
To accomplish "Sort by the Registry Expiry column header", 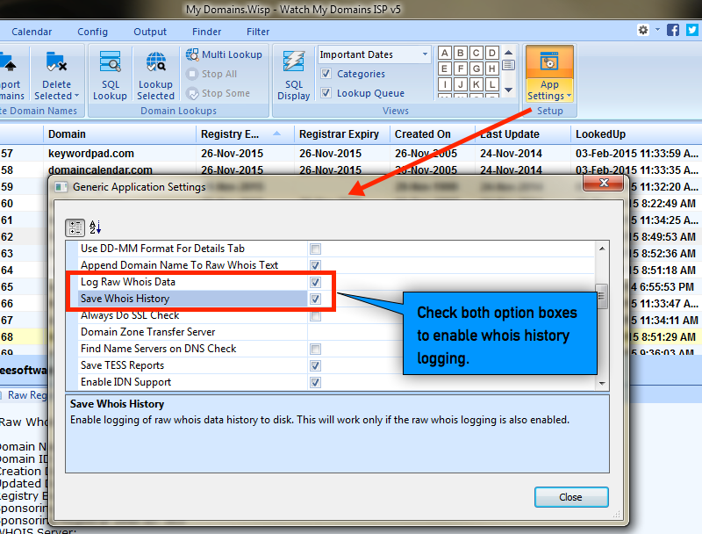I will point(245,134).
